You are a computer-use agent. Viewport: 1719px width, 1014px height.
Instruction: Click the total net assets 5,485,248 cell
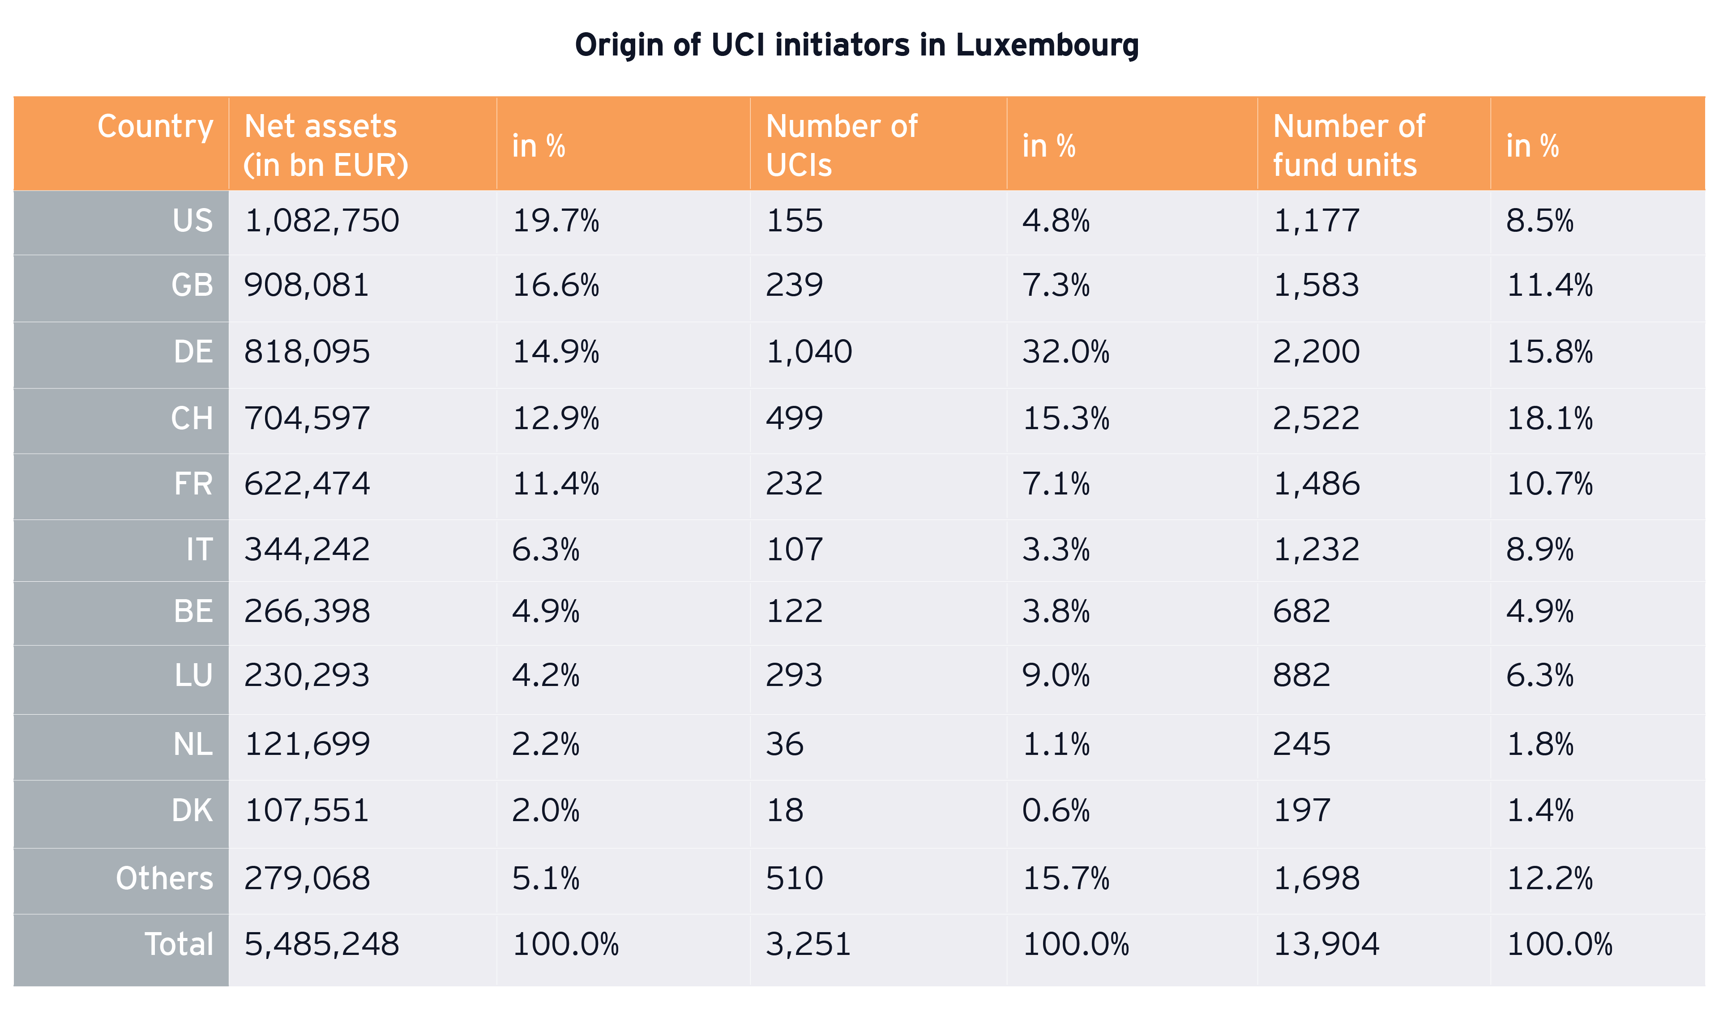[321, 945]
